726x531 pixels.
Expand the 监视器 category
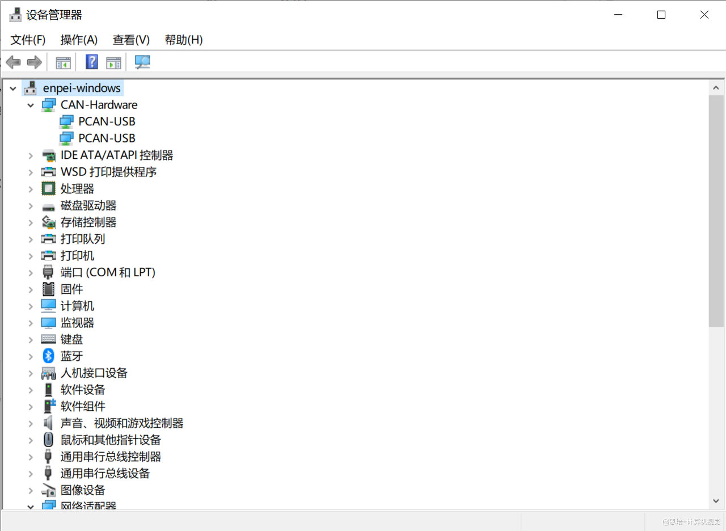pos(31,323)
